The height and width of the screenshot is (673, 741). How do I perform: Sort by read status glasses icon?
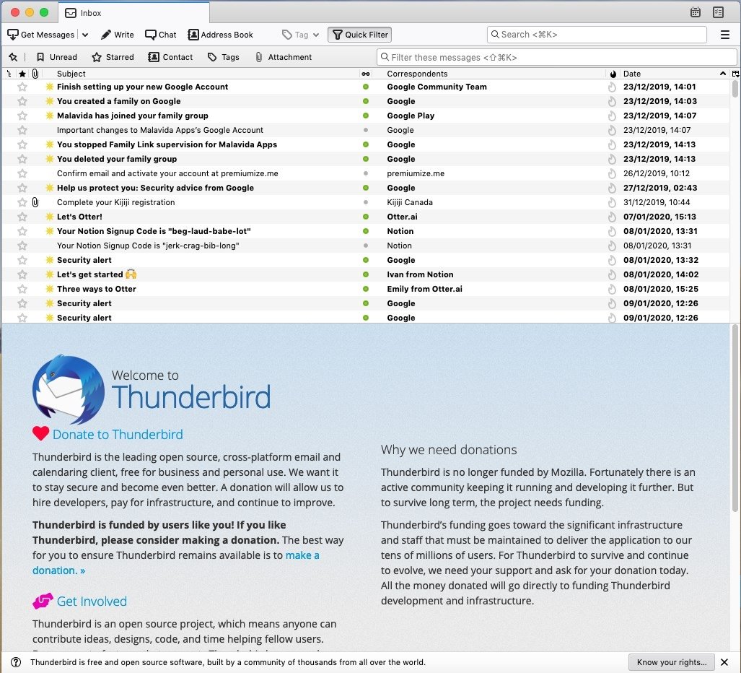366,74
